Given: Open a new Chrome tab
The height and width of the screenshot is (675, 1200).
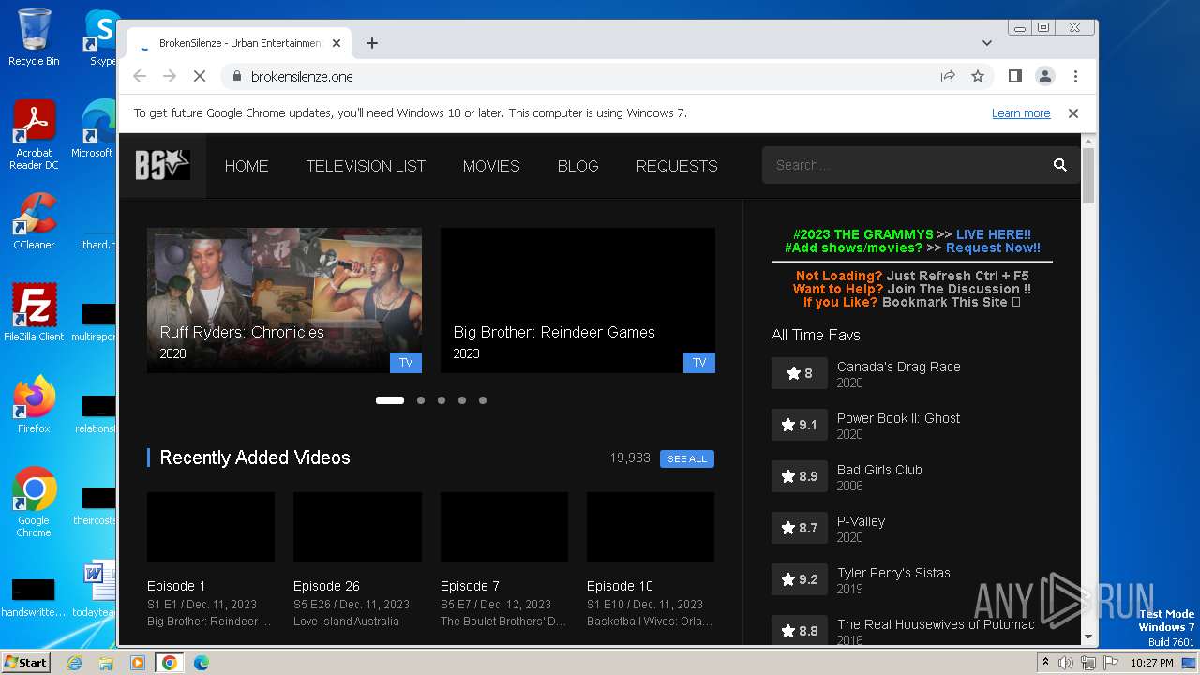Looking at the screenshot, I should pyautogui.click(x=372, y=43).
